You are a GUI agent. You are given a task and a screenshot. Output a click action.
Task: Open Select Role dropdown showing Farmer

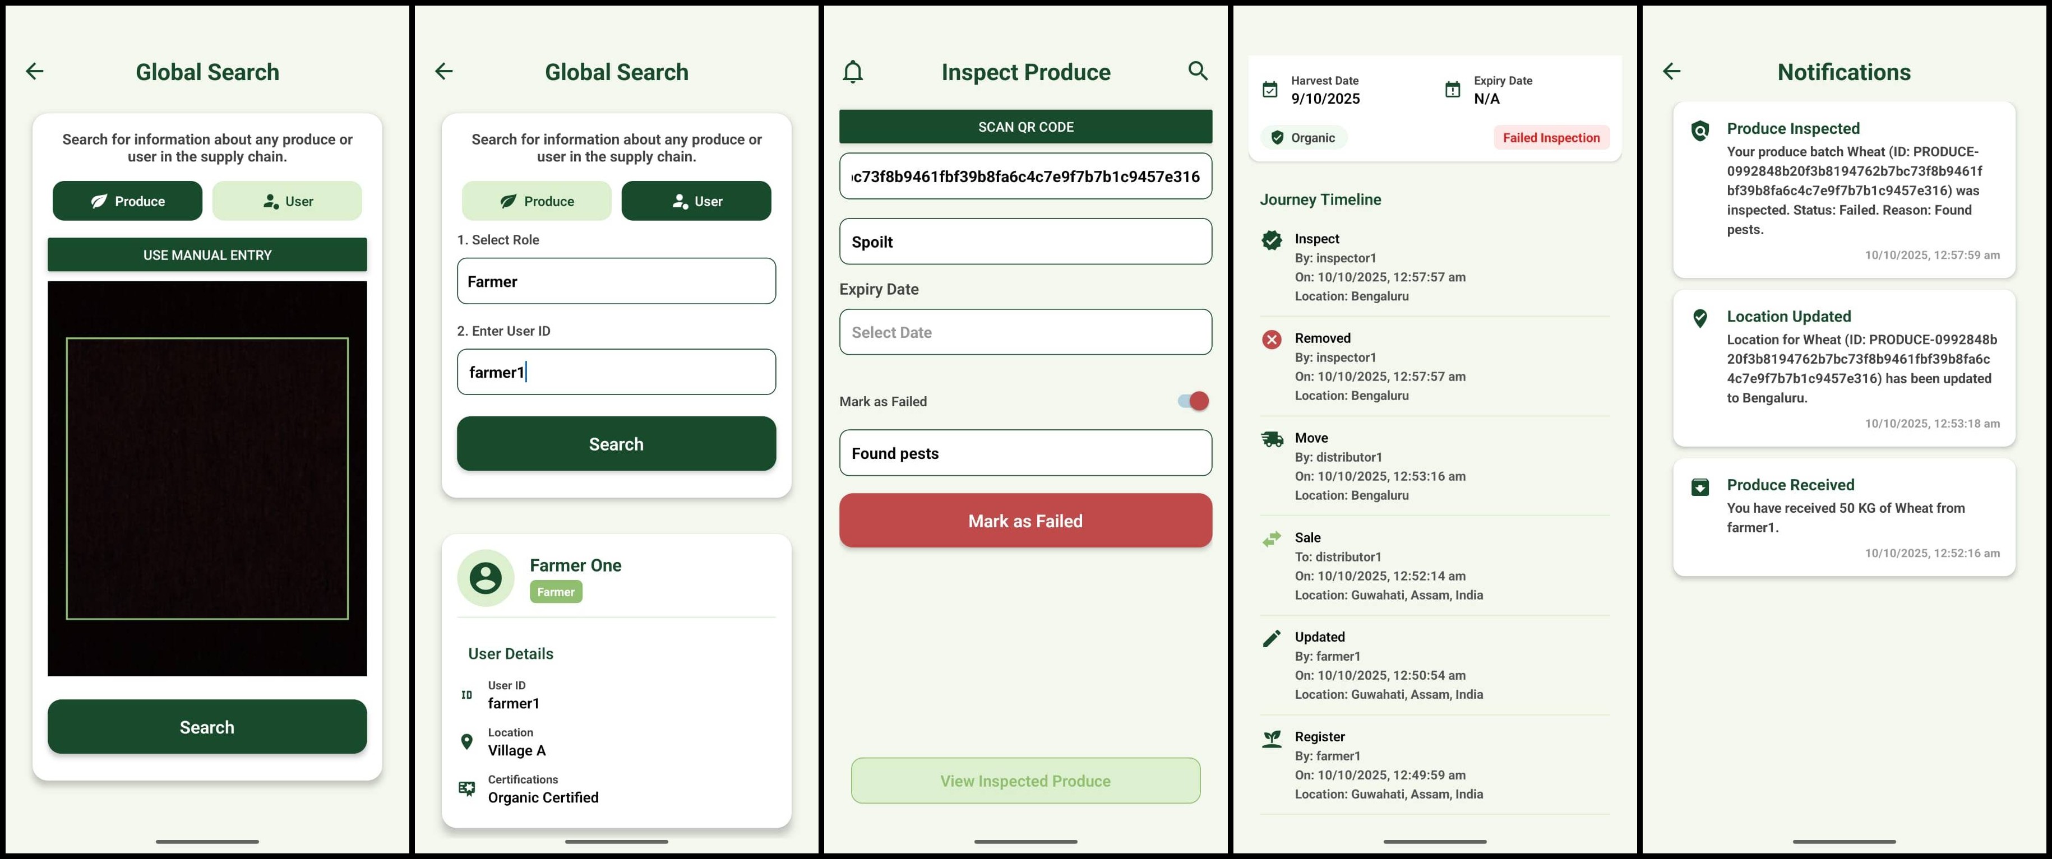[617, 281]
